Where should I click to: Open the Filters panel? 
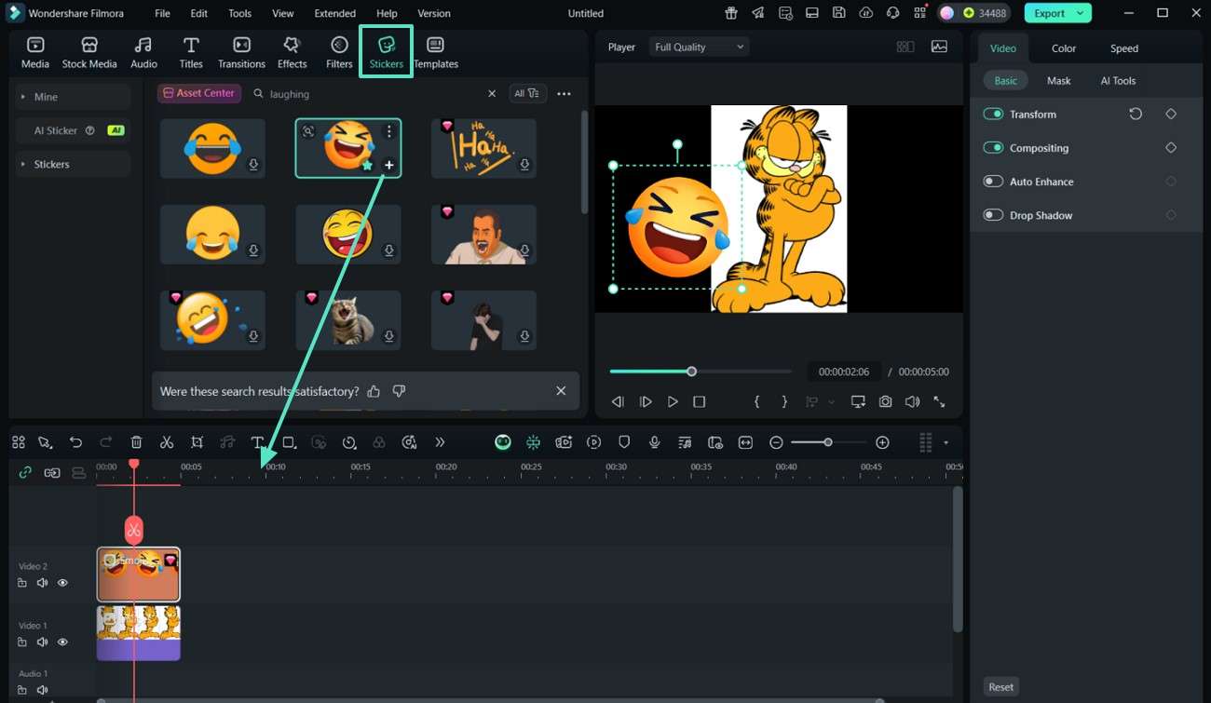click(x=339, y=52)
